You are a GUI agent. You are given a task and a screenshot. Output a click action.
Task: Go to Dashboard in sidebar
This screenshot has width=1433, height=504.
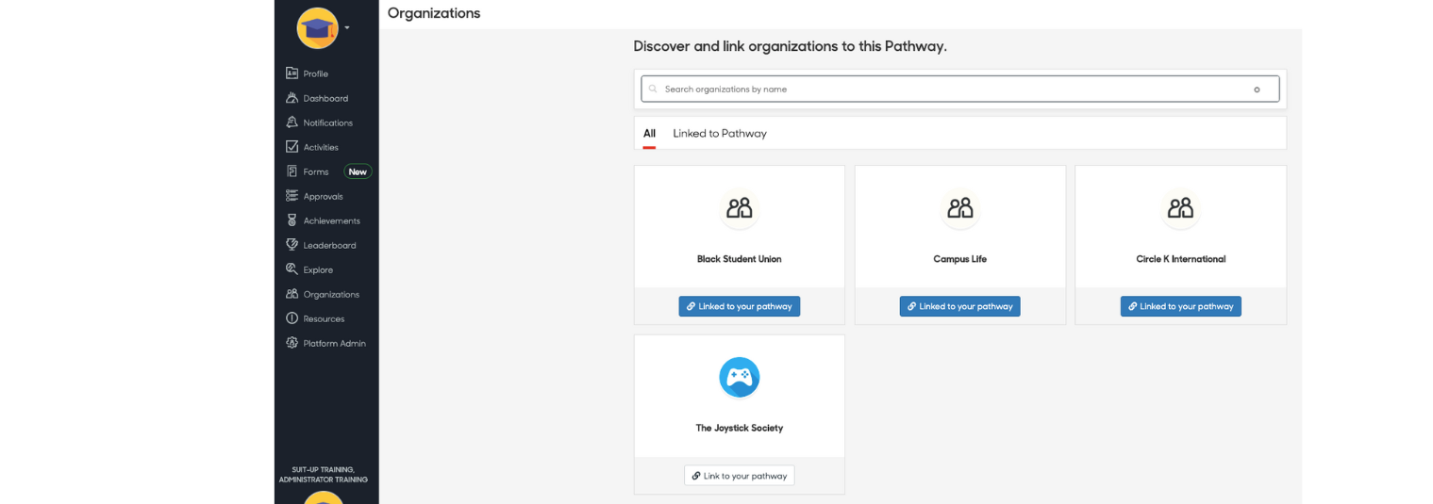point(325,98)
